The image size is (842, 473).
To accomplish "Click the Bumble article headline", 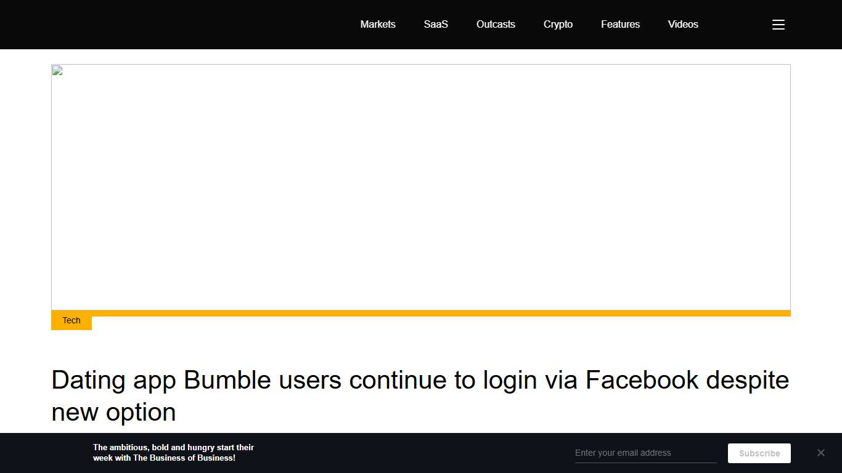I will tap(420, 395).
